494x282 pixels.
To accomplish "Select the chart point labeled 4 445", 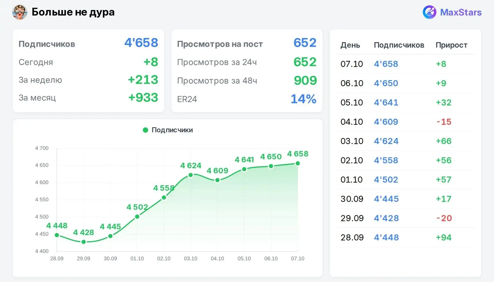I will coord(110,236).
